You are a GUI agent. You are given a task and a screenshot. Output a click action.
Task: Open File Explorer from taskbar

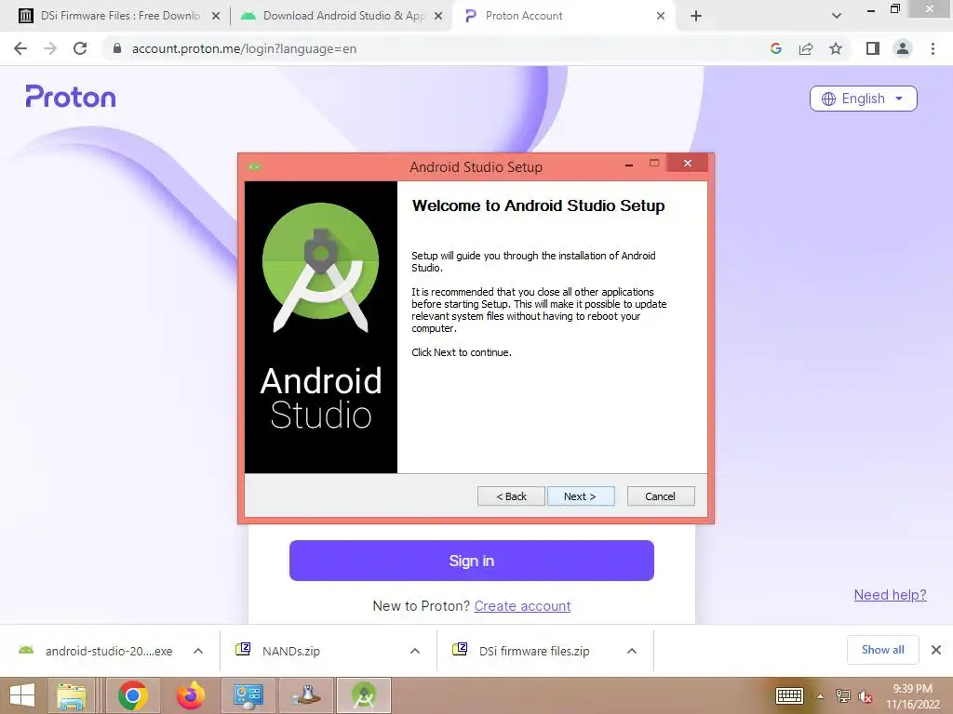click(x=71, y=695)
